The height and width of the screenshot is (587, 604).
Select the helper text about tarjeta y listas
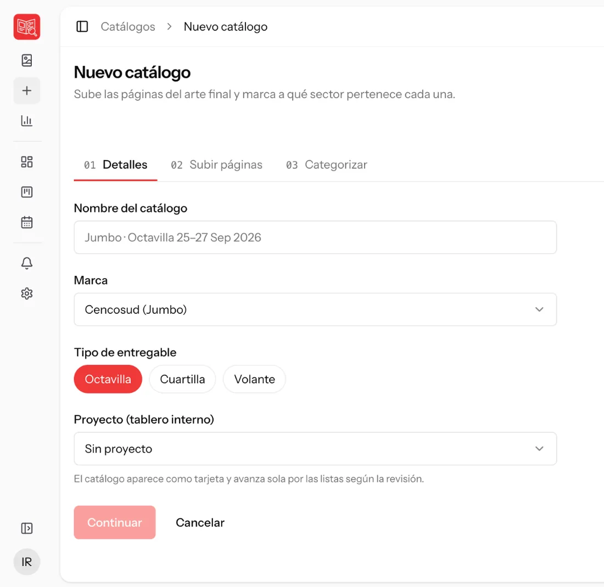[249, 479]
